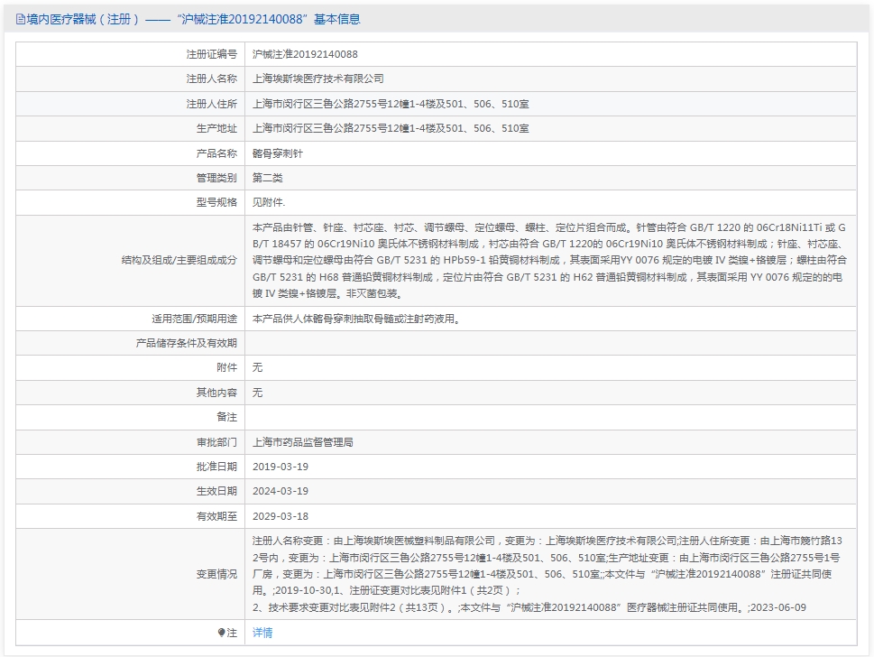Select the effective date 2024-03-19
The height and width of the screenshot is (657, 874).
281,491
